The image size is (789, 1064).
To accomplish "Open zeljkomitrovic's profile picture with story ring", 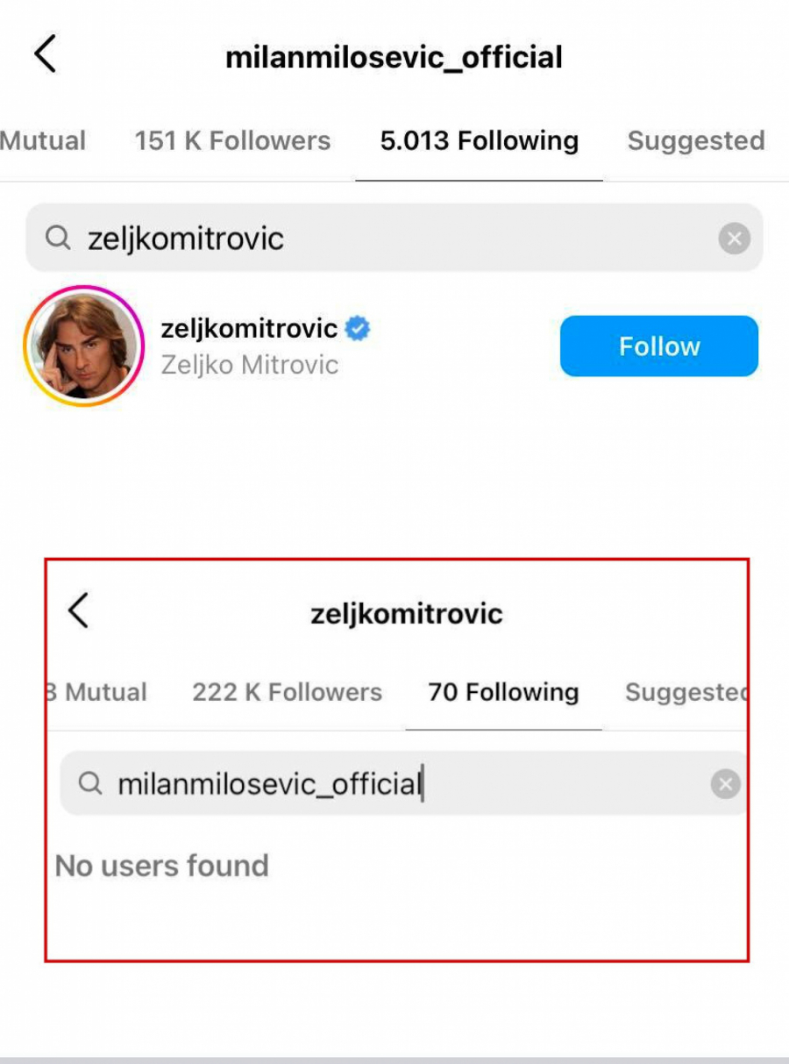I will [84, 346].
